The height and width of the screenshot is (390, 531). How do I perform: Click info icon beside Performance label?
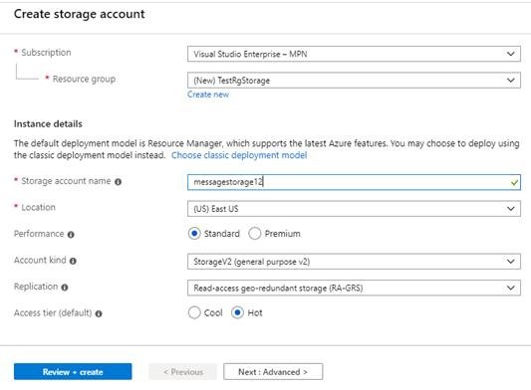[71, 235]
